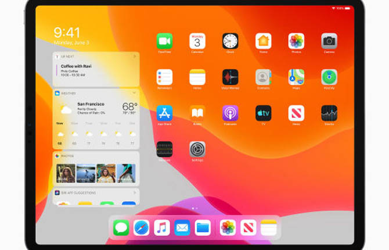Open the Stocks app
Image resolution: width=389 pixels, height=250 pixels.
tap(329, 113)
